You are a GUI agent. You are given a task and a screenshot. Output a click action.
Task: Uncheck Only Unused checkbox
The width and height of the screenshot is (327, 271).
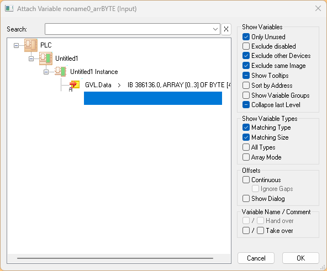(x=246, y=37)
